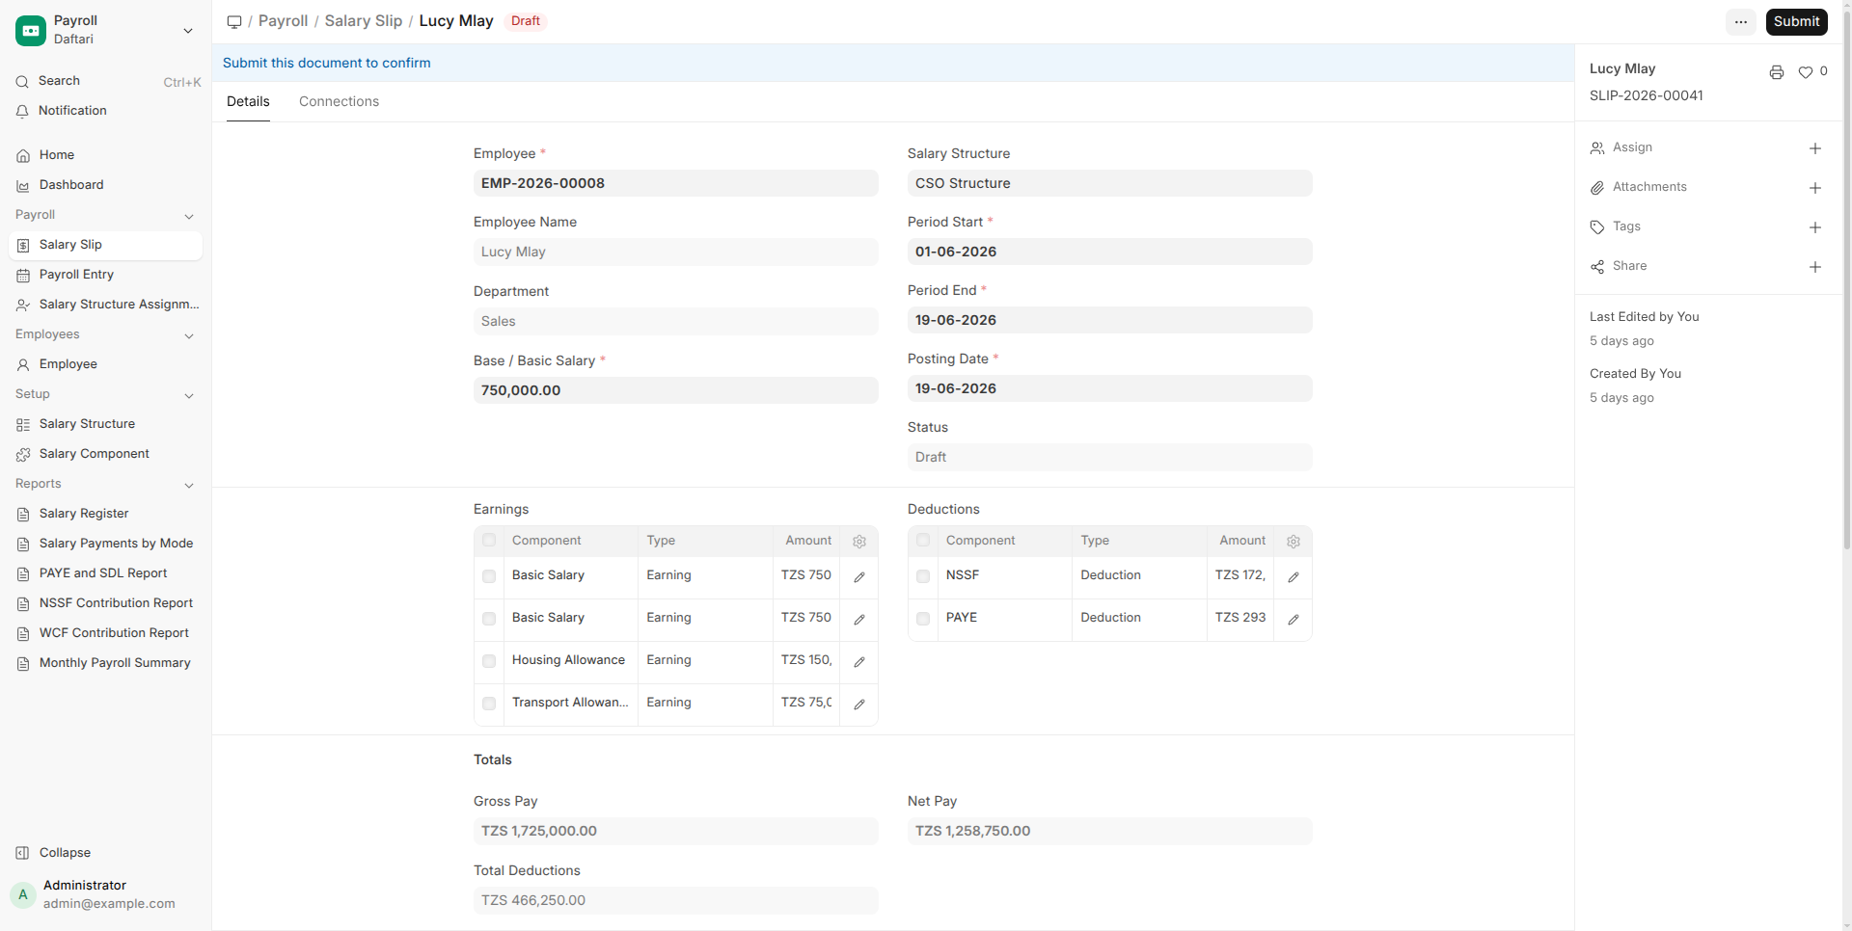Viewport: 1852px width, 931px height.
Task: Select all rows in the Deductions table
Action: tap(923, 541)
